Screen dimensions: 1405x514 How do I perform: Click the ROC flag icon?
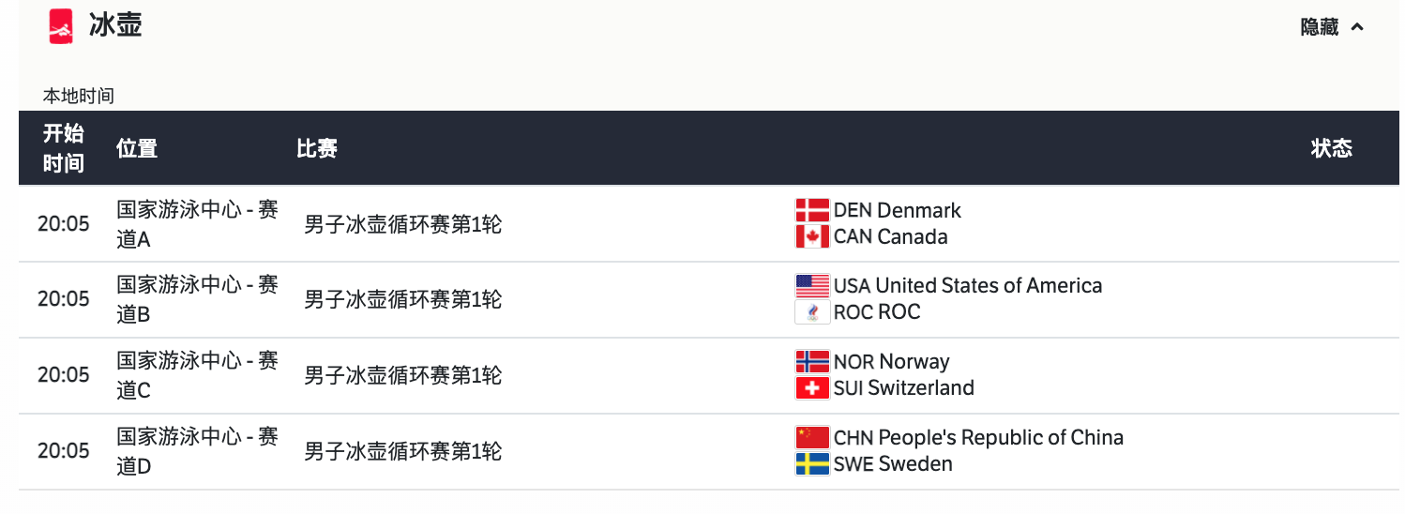(x=812, y=311)
